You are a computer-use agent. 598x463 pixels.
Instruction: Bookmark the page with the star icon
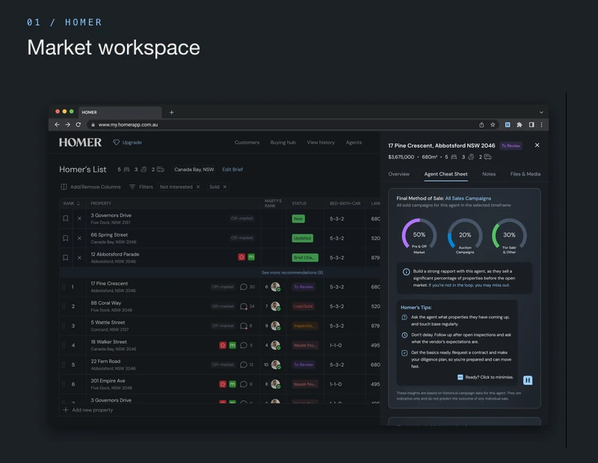(493, 125)
